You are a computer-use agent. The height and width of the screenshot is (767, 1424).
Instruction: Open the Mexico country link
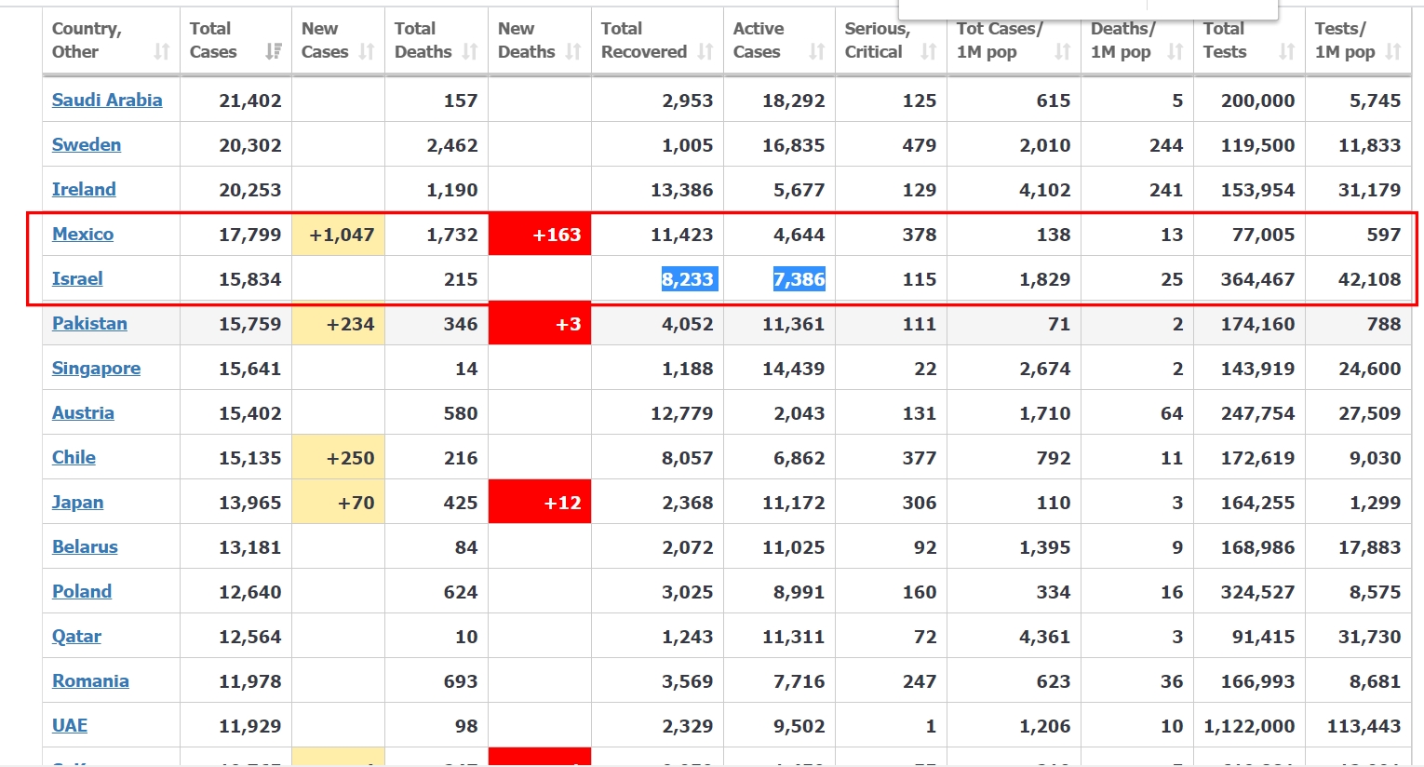(83, 235)
